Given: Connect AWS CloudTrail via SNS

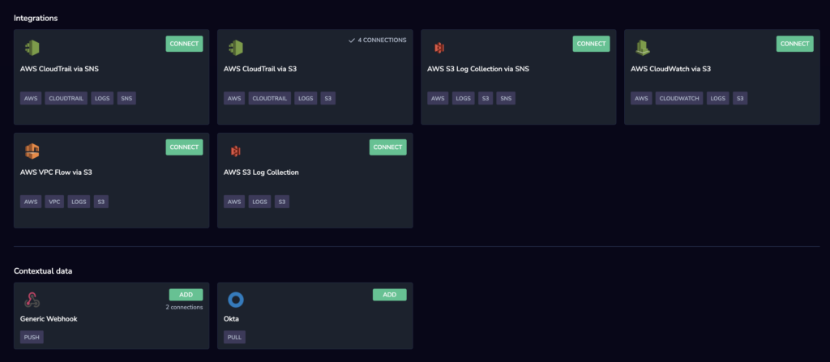Looking at the screenshot, I should [x=184, y=44].
